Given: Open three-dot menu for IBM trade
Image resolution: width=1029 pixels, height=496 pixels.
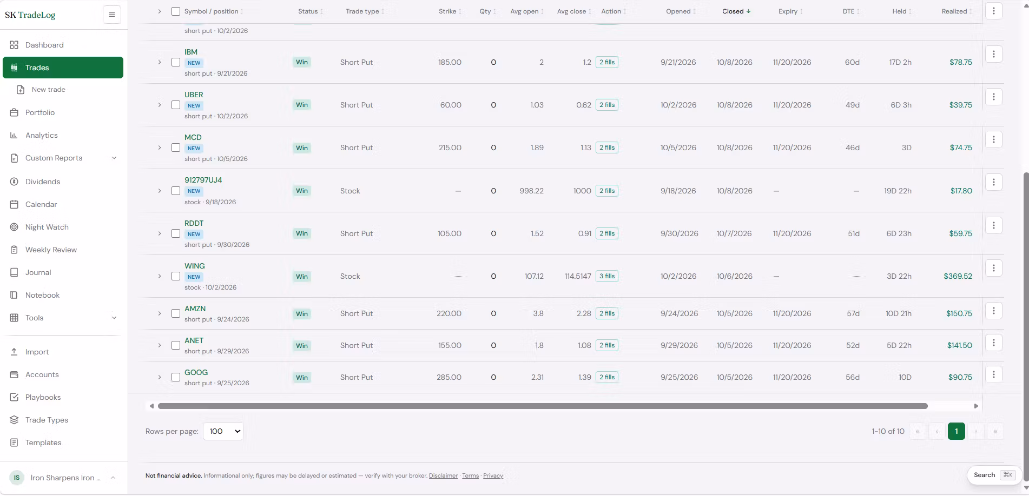Looking at the screenshot, I should (993, 54).
